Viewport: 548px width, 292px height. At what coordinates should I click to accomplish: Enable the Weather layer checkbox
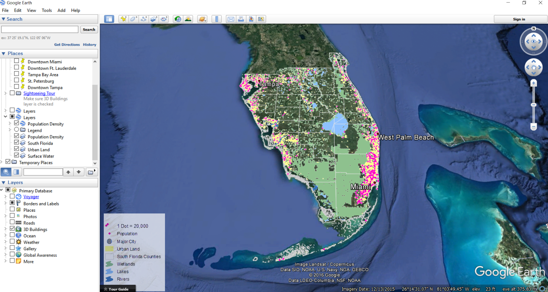pos(12,242)
